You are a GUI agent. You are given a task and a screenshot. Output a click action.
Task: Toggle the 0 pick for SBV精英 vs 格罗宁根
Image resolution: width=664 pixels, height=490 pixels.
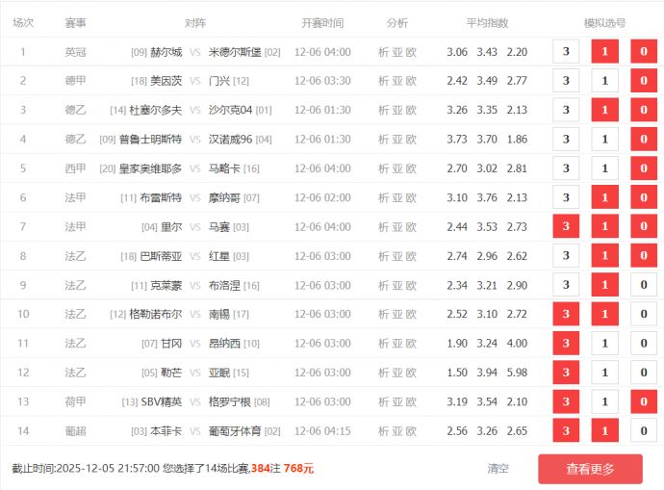[644, 402]
